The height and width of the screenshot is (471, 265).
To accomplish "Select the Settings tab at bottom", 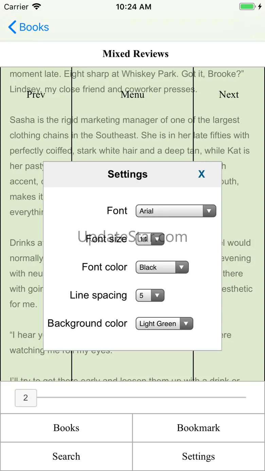I will point(198,456).
